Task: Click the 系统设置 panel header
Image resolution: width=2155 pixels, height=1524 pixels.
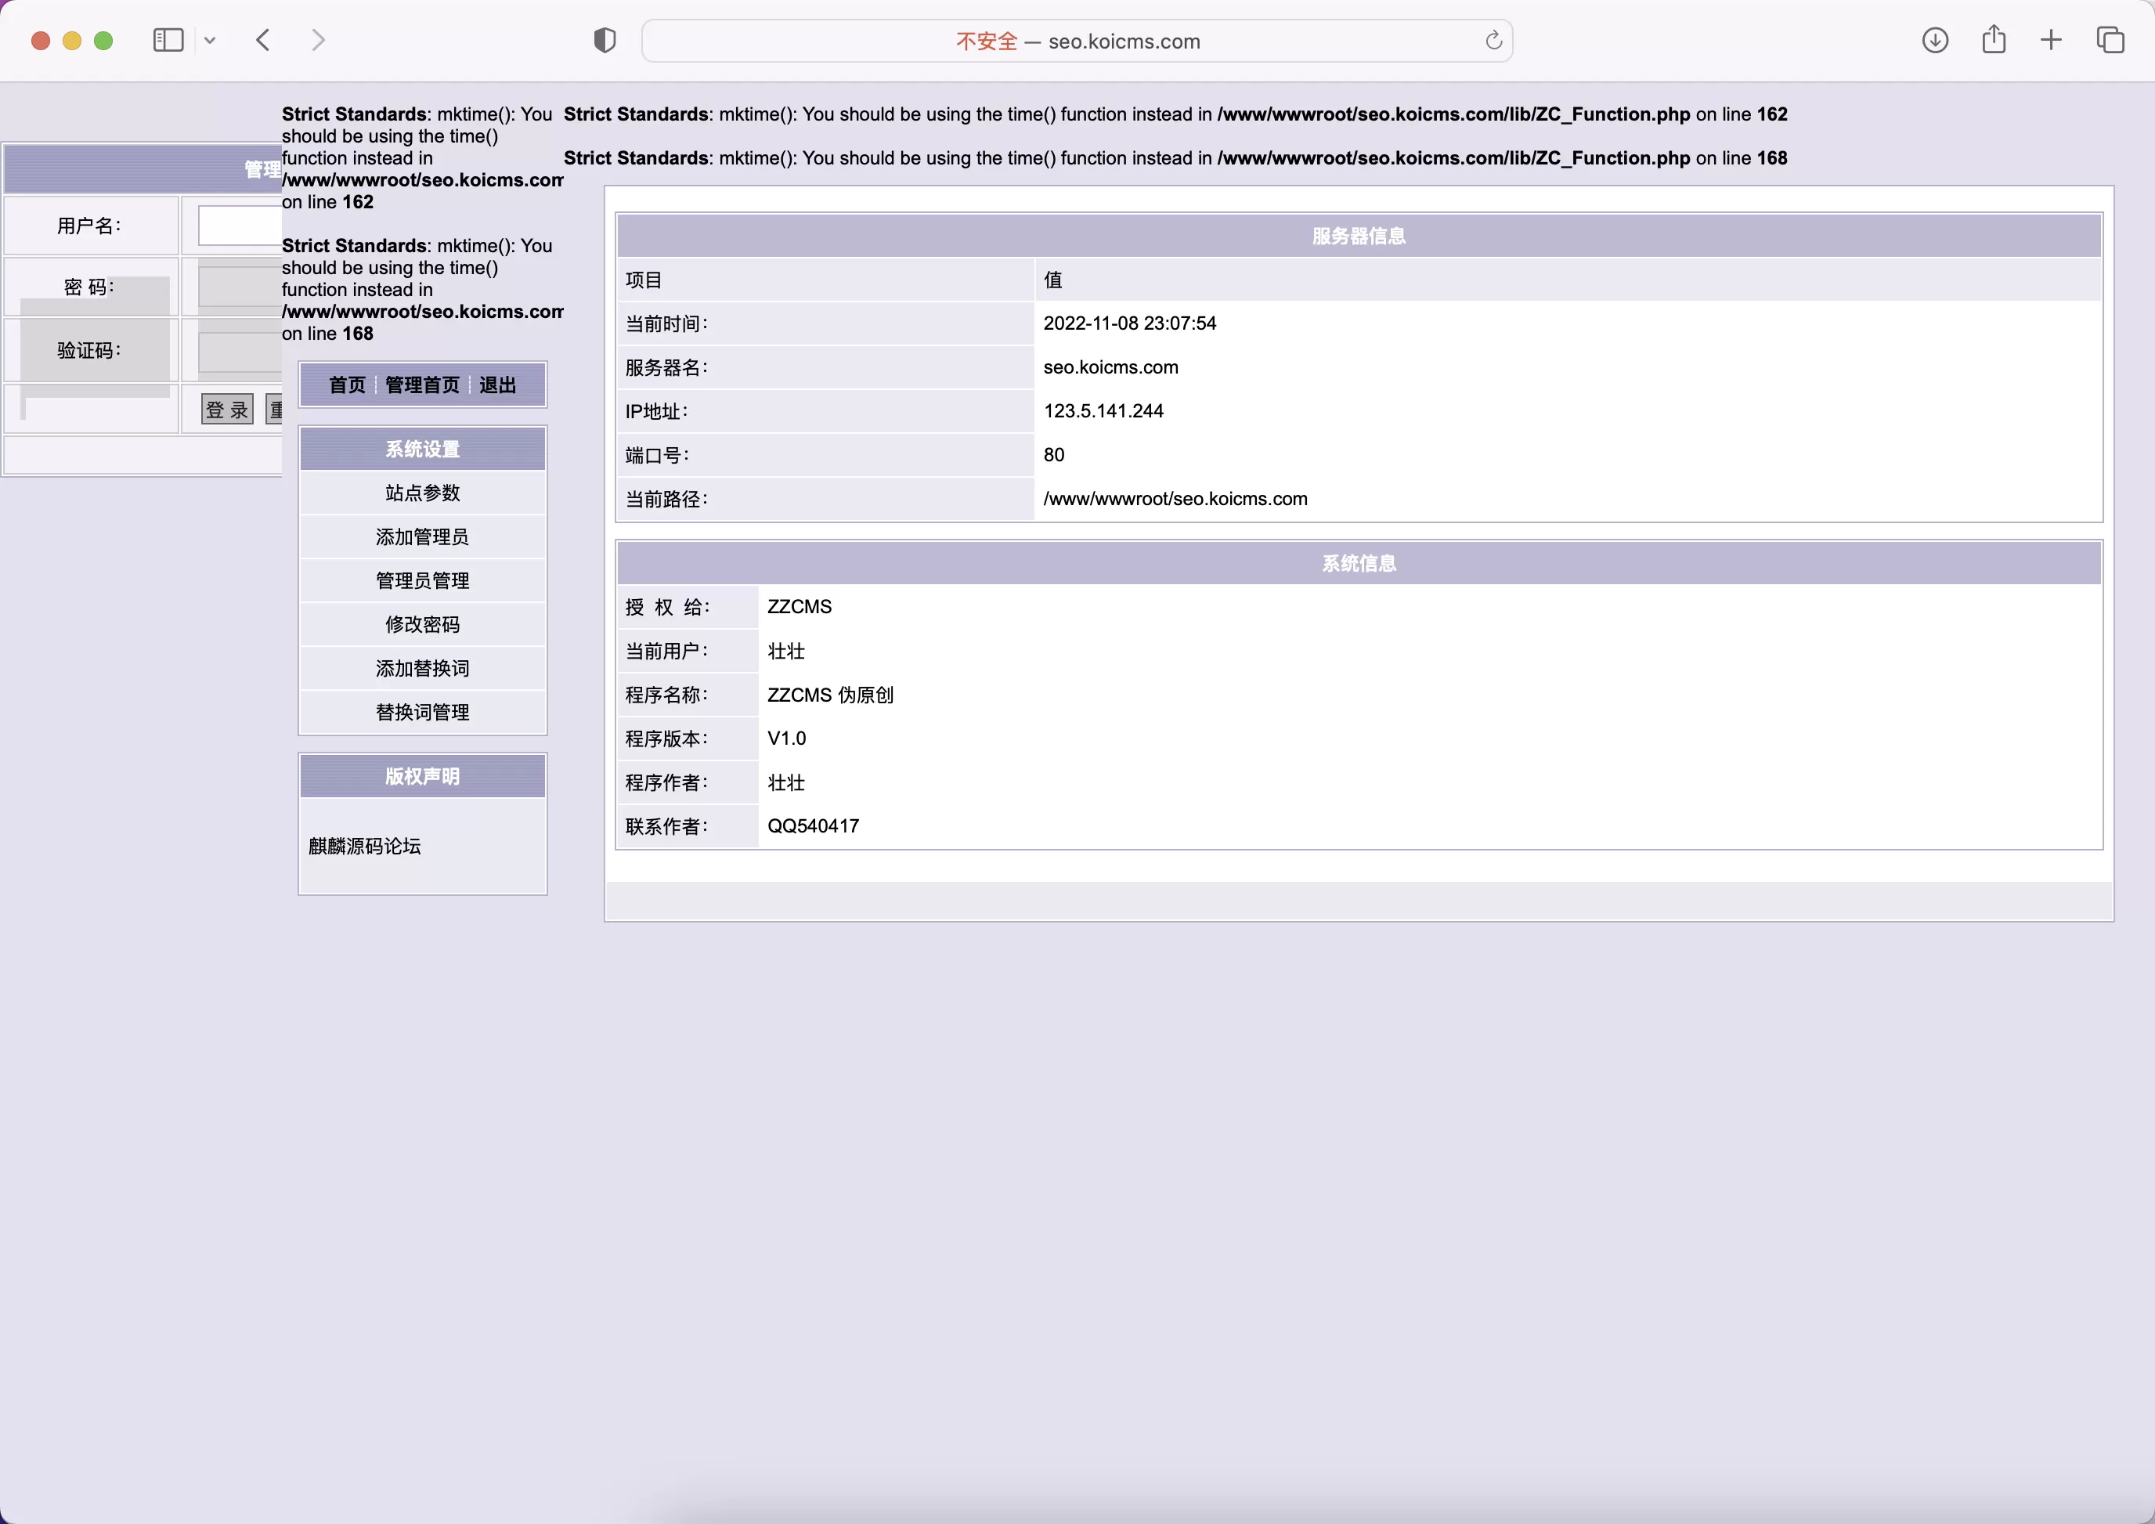Action: (x=422, y=449)
